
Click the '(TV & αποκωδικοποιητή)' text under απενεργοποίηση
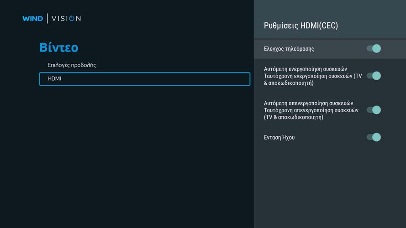point(294,117)
